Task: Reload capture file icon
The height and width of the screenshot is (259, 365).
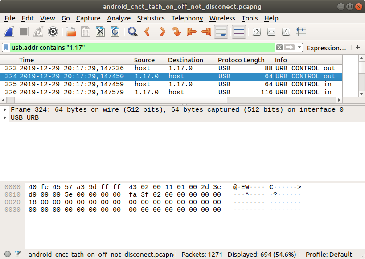Action: coord(115,32)
